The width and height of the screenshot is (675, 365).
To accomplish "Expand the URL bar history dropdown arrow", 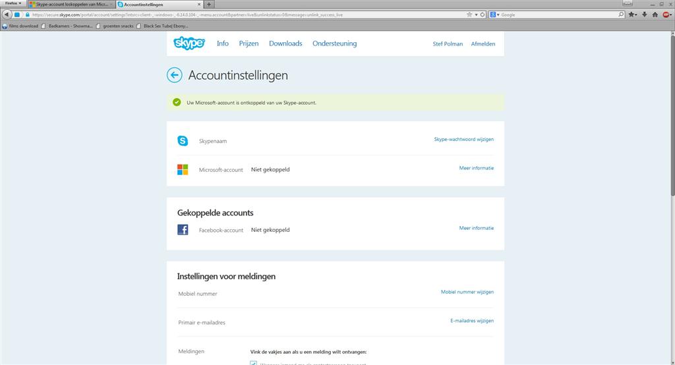I will click(476, 14).
